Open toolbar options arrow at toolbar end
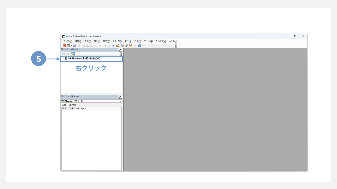337x189 pixels. click(176, 46)
